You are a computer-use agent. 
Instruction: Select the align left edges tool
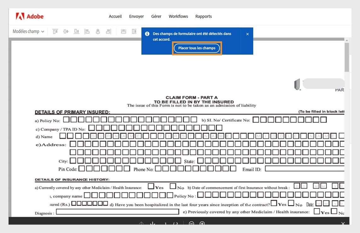pos(87,31)
